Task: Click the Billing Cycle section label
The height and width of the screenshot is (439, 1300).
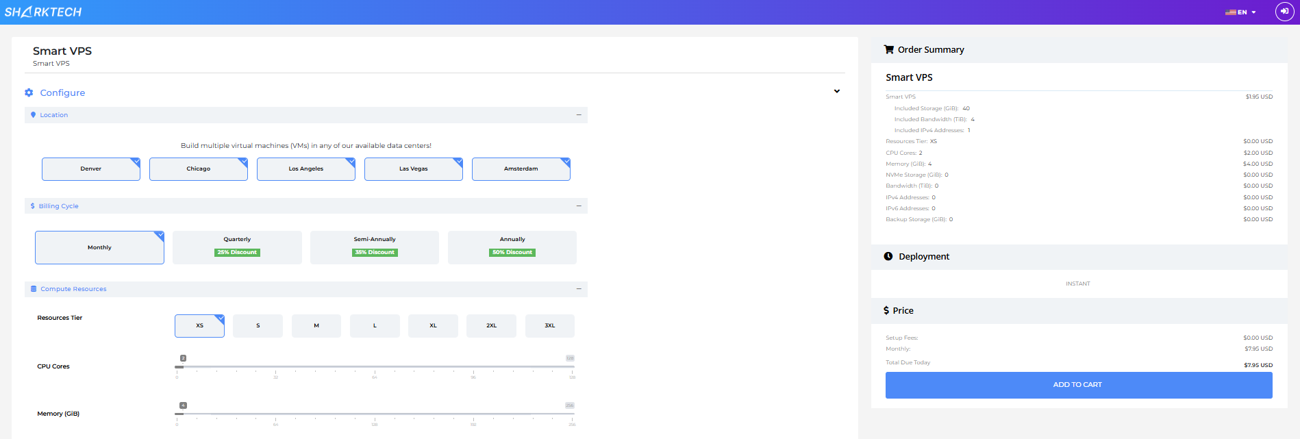Action: [59, 206]
